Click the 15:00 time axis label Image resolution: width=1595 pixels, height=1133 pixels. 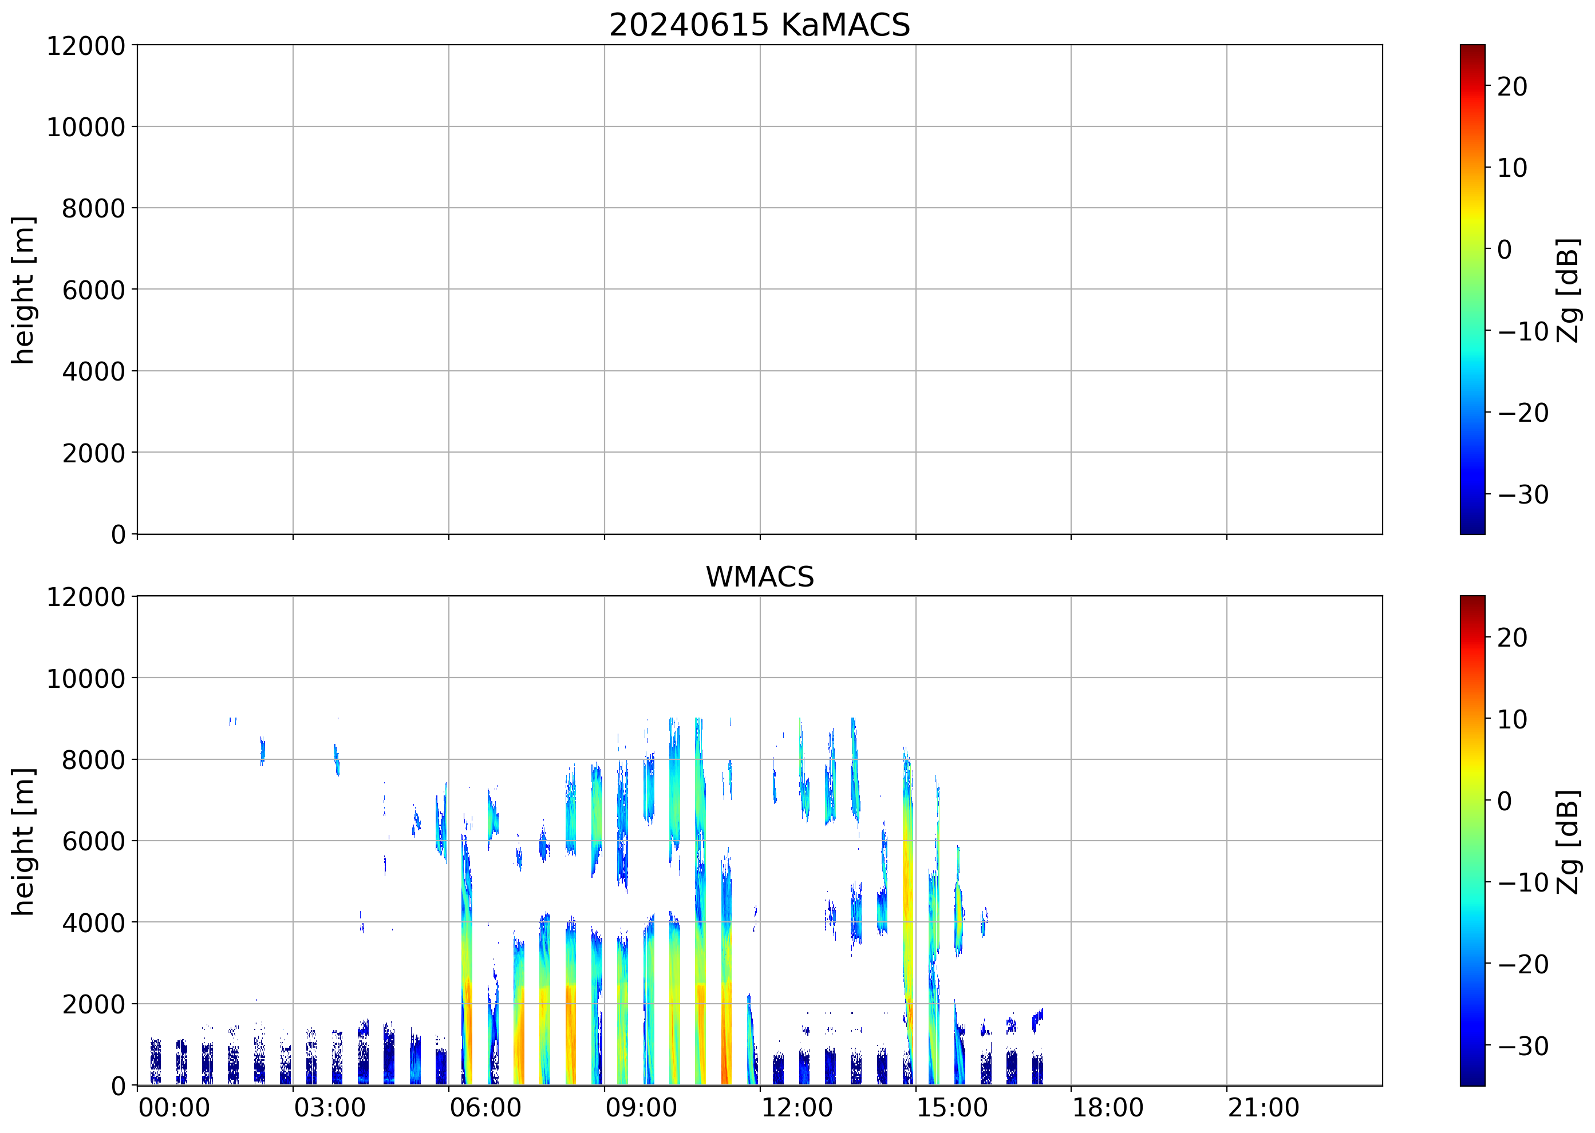(x=952, y=1107)
